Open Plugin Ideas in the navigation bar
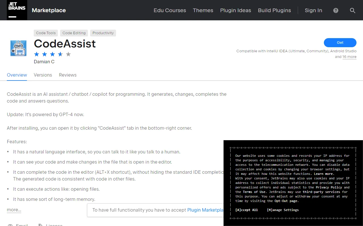Image resolution: width=363 pixels, height=226 pixels. (x=235, y=10)
